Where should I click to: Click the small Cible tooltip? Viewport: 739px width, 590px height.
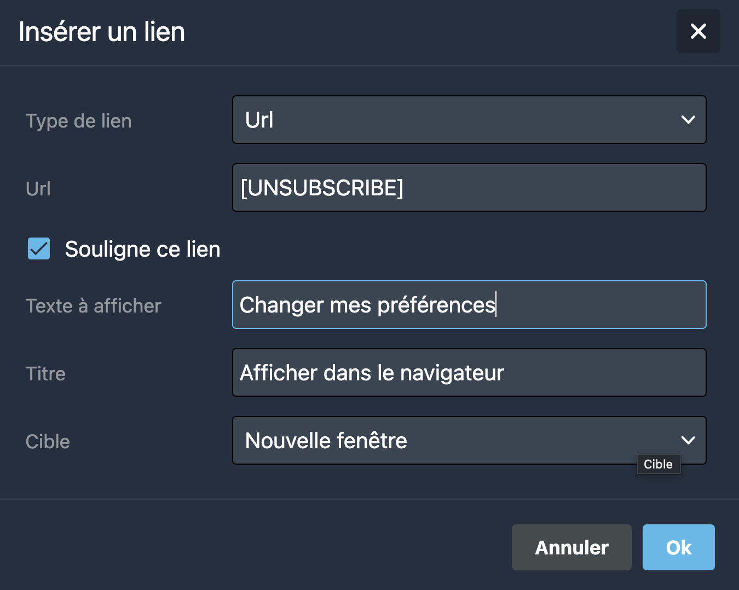pyautogui.click(x=659, y=464)
